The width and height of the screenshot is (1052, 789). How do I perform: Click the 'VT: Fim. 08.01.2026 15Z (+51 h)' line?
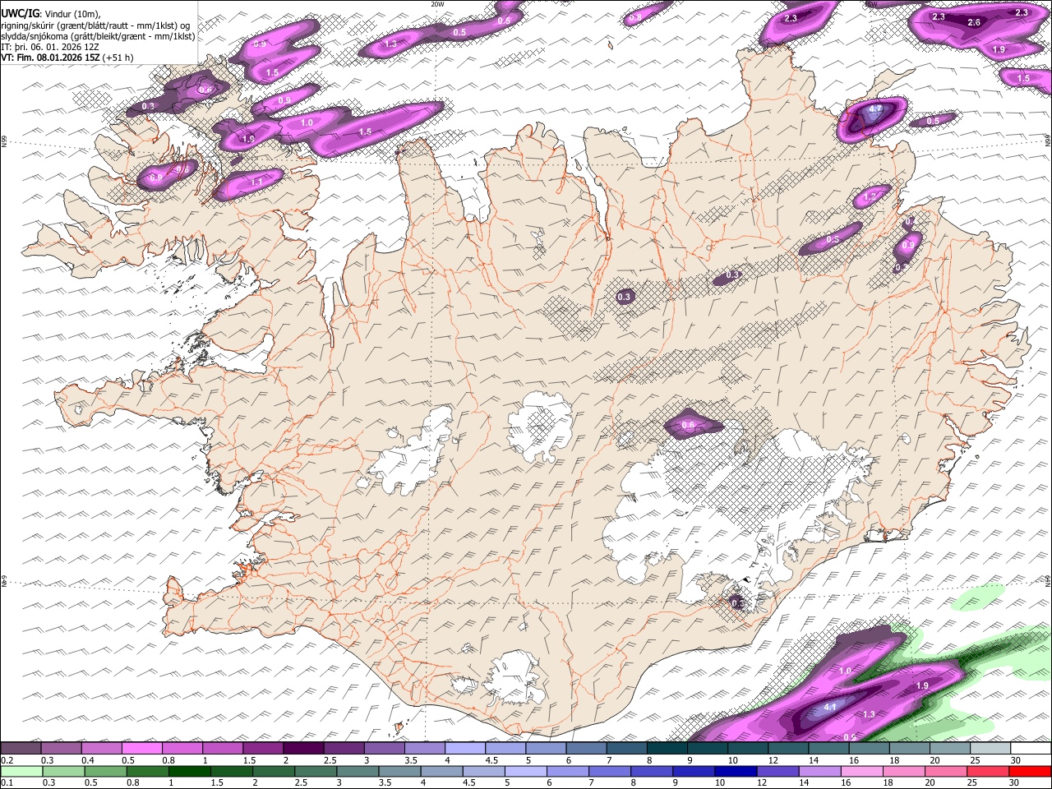tap(67, 58)
